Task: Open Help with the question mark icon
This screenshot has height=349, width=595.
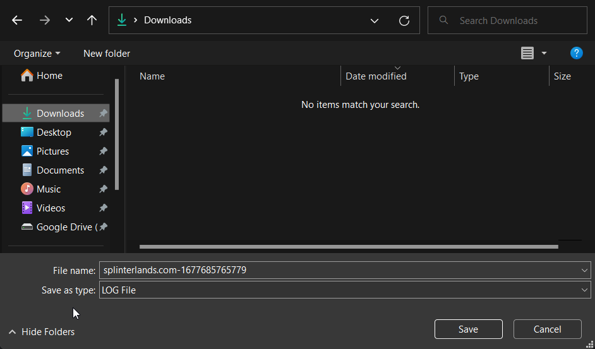Action: pos(577,53)
